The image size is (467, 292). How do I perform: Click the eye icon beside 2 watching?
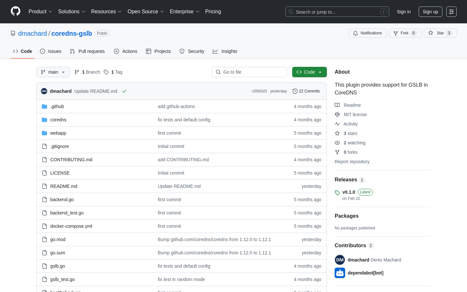click(x=337, y=143)
